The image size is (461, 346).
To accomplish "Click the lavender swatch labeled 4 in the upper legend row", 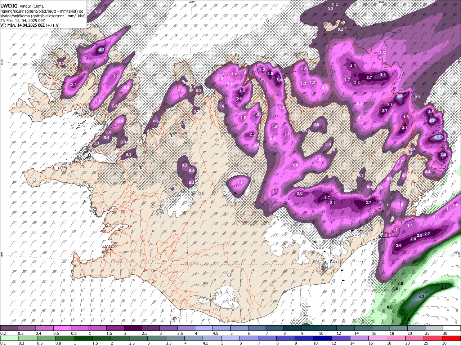I will point(203,328).
